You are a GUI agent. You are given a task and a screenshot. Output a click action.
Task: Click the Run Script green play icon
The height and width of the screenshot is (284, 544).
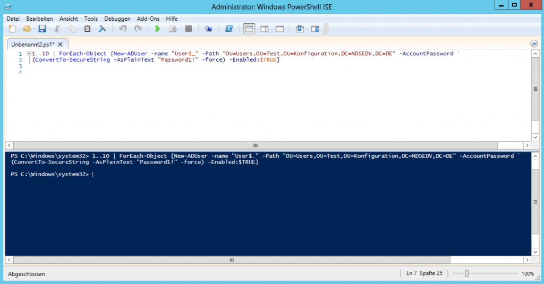point(157,29)
